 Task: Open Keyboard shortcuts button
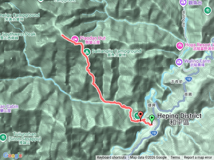tap(112, 158)
